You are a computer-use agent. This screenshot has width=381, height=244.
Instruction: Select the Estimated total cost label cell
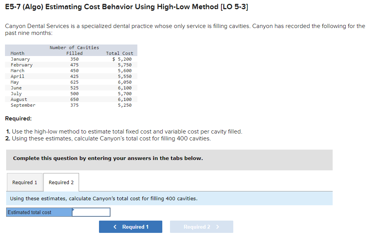coord(38,212)
